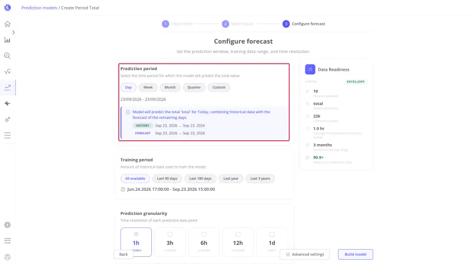Viewport: 471px width, 265px height.
Task: Select step 3 Configure forecast
Action: (x=304, y=24)
